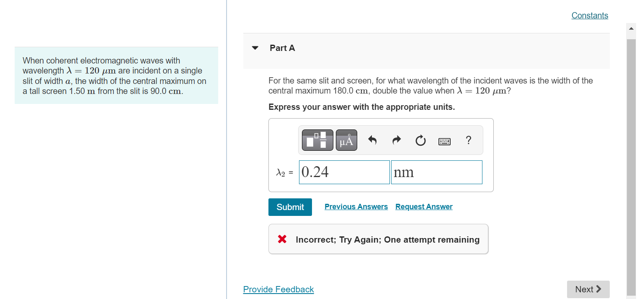Screen dimensions: 642x299
Task: Click the red X incorrect indicator
Action: 281,239
